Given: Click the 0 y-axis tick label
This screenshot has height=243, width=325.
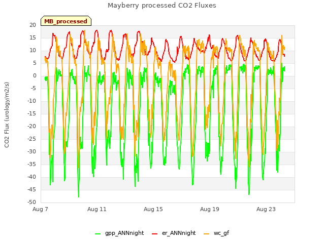Looking at the screenshot, I should [x=35, y=76].
